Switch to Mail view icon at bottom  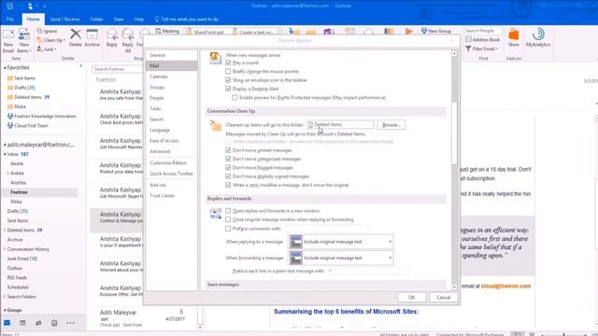tap(7, 323)
